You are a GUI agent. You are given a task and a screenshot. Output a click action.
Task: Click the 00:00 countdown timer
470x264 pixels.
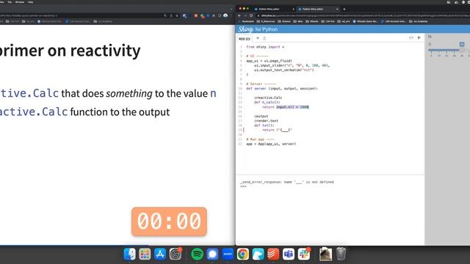(169, 221)
